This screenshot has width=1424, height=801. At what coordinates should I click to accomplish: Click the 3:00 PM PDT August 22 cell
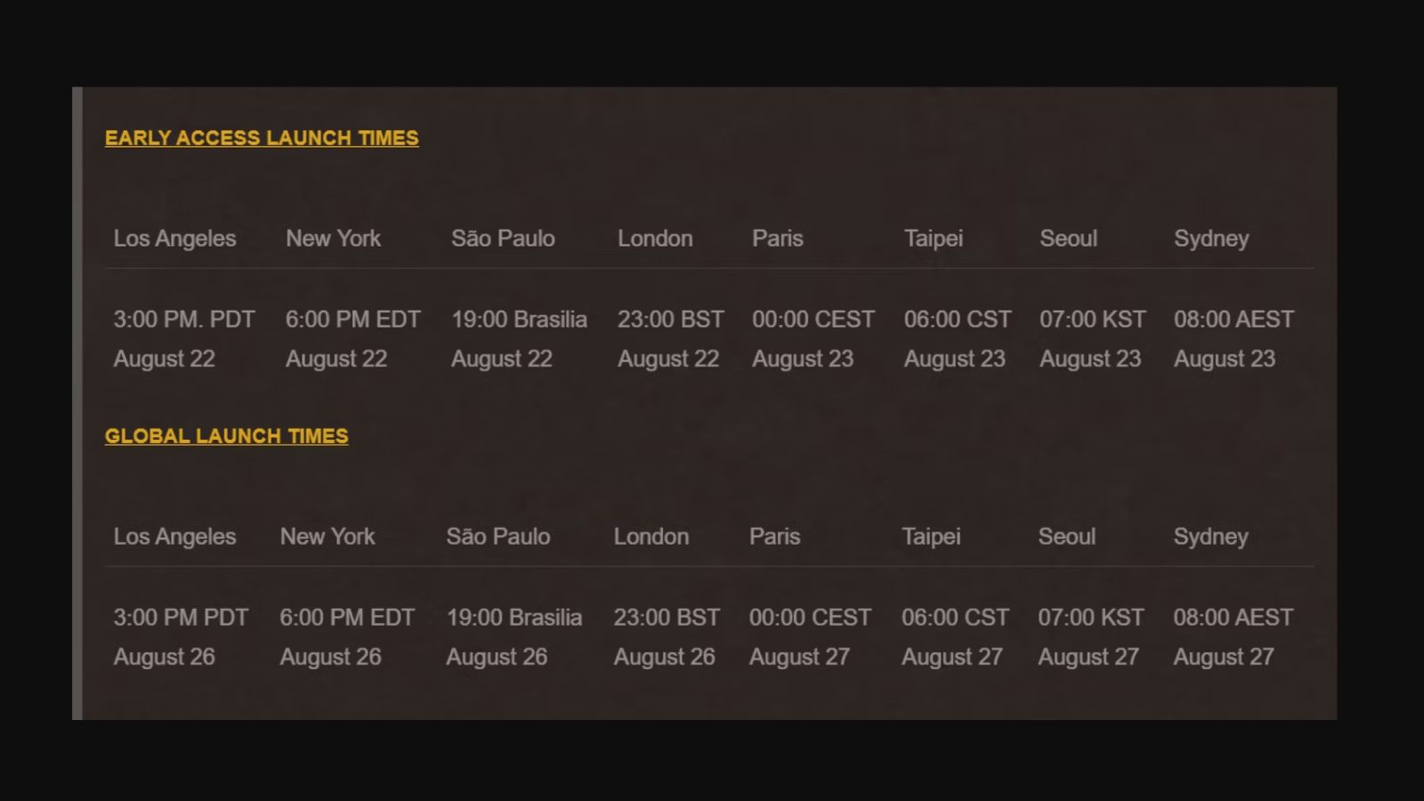click(183, 338)
